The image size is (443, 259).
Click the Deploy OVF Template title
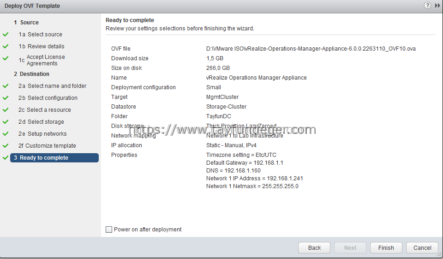[x=32, y=6]
